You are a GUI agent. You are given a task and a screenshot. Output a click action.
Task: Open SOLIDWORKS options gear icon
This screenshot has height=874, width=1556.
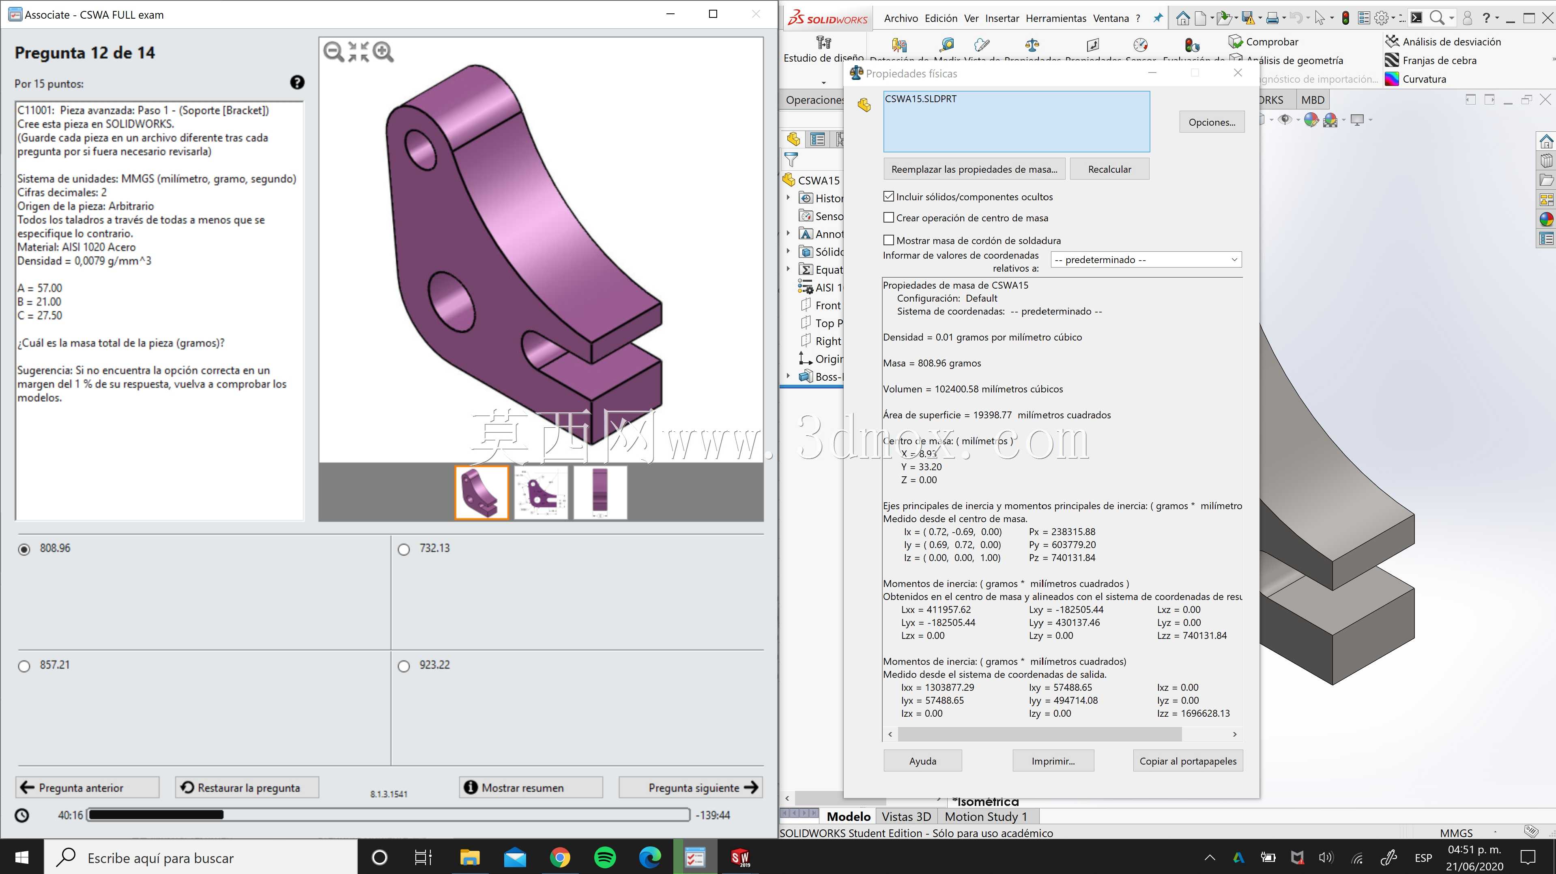pyautogui.click(x=1382, y=18)
